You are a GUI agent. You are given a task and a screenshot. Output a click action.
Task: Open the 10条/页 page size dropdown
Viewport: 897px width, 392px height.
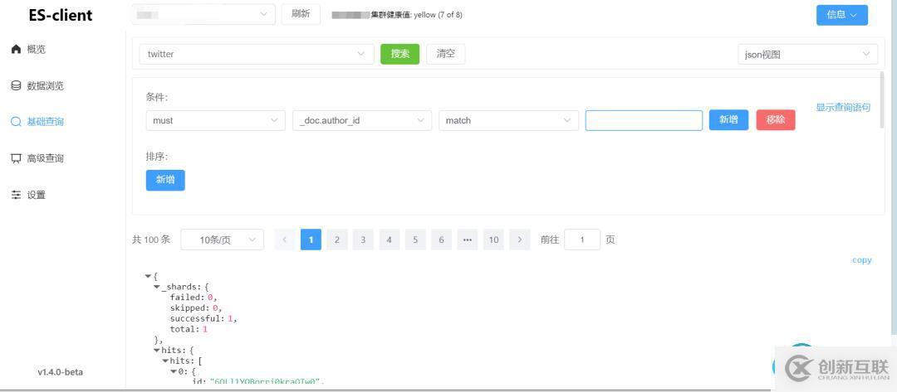[x=223, y=240]
